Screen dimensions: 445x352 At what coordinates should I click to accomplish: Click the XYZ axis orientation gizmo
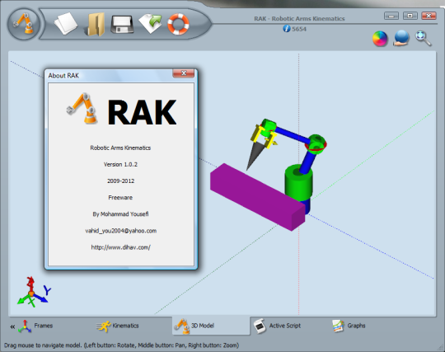click(x=34, y=292)
